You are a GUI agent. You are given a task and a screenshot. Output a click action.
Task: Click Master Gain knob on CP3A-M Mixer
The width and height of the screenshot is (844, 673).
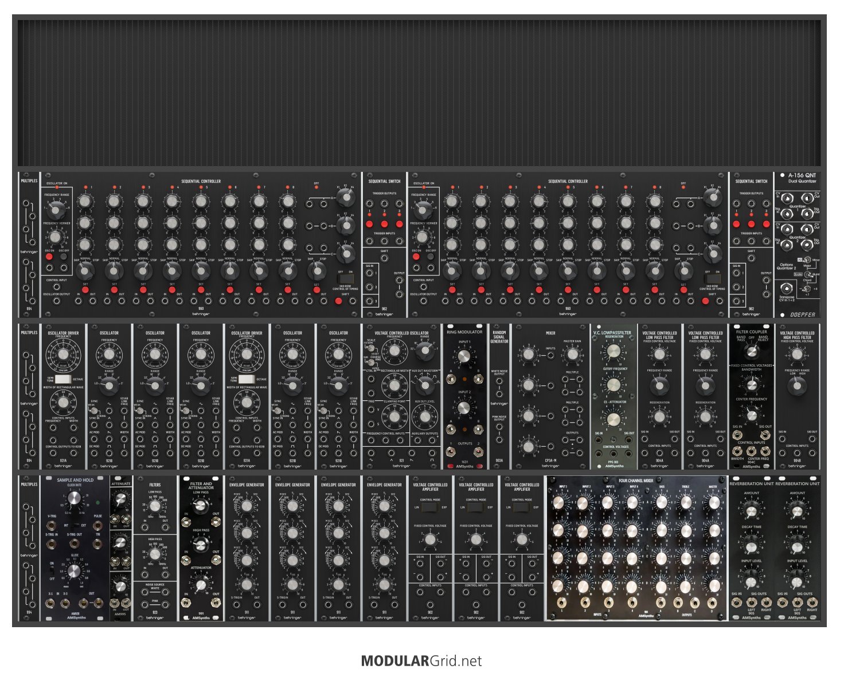tap(572, 355)
